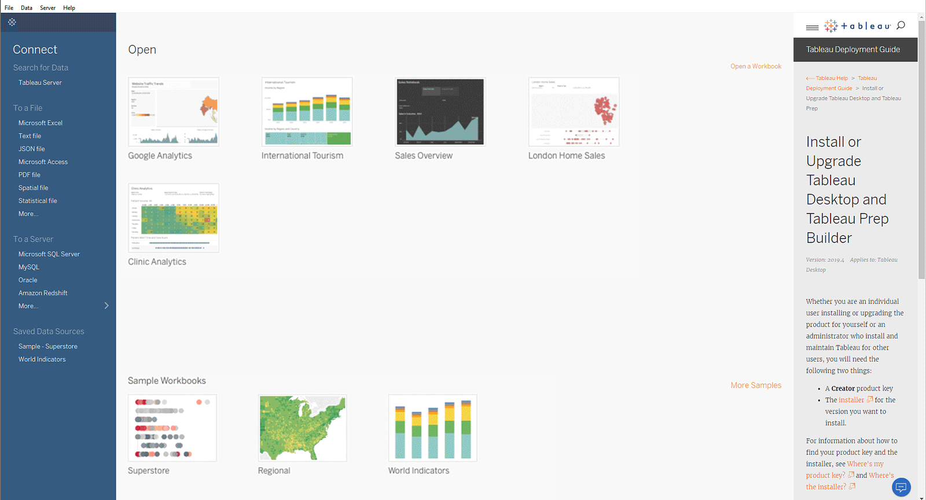Open the Help menu

pyautogui.click(x=69, y=8)
